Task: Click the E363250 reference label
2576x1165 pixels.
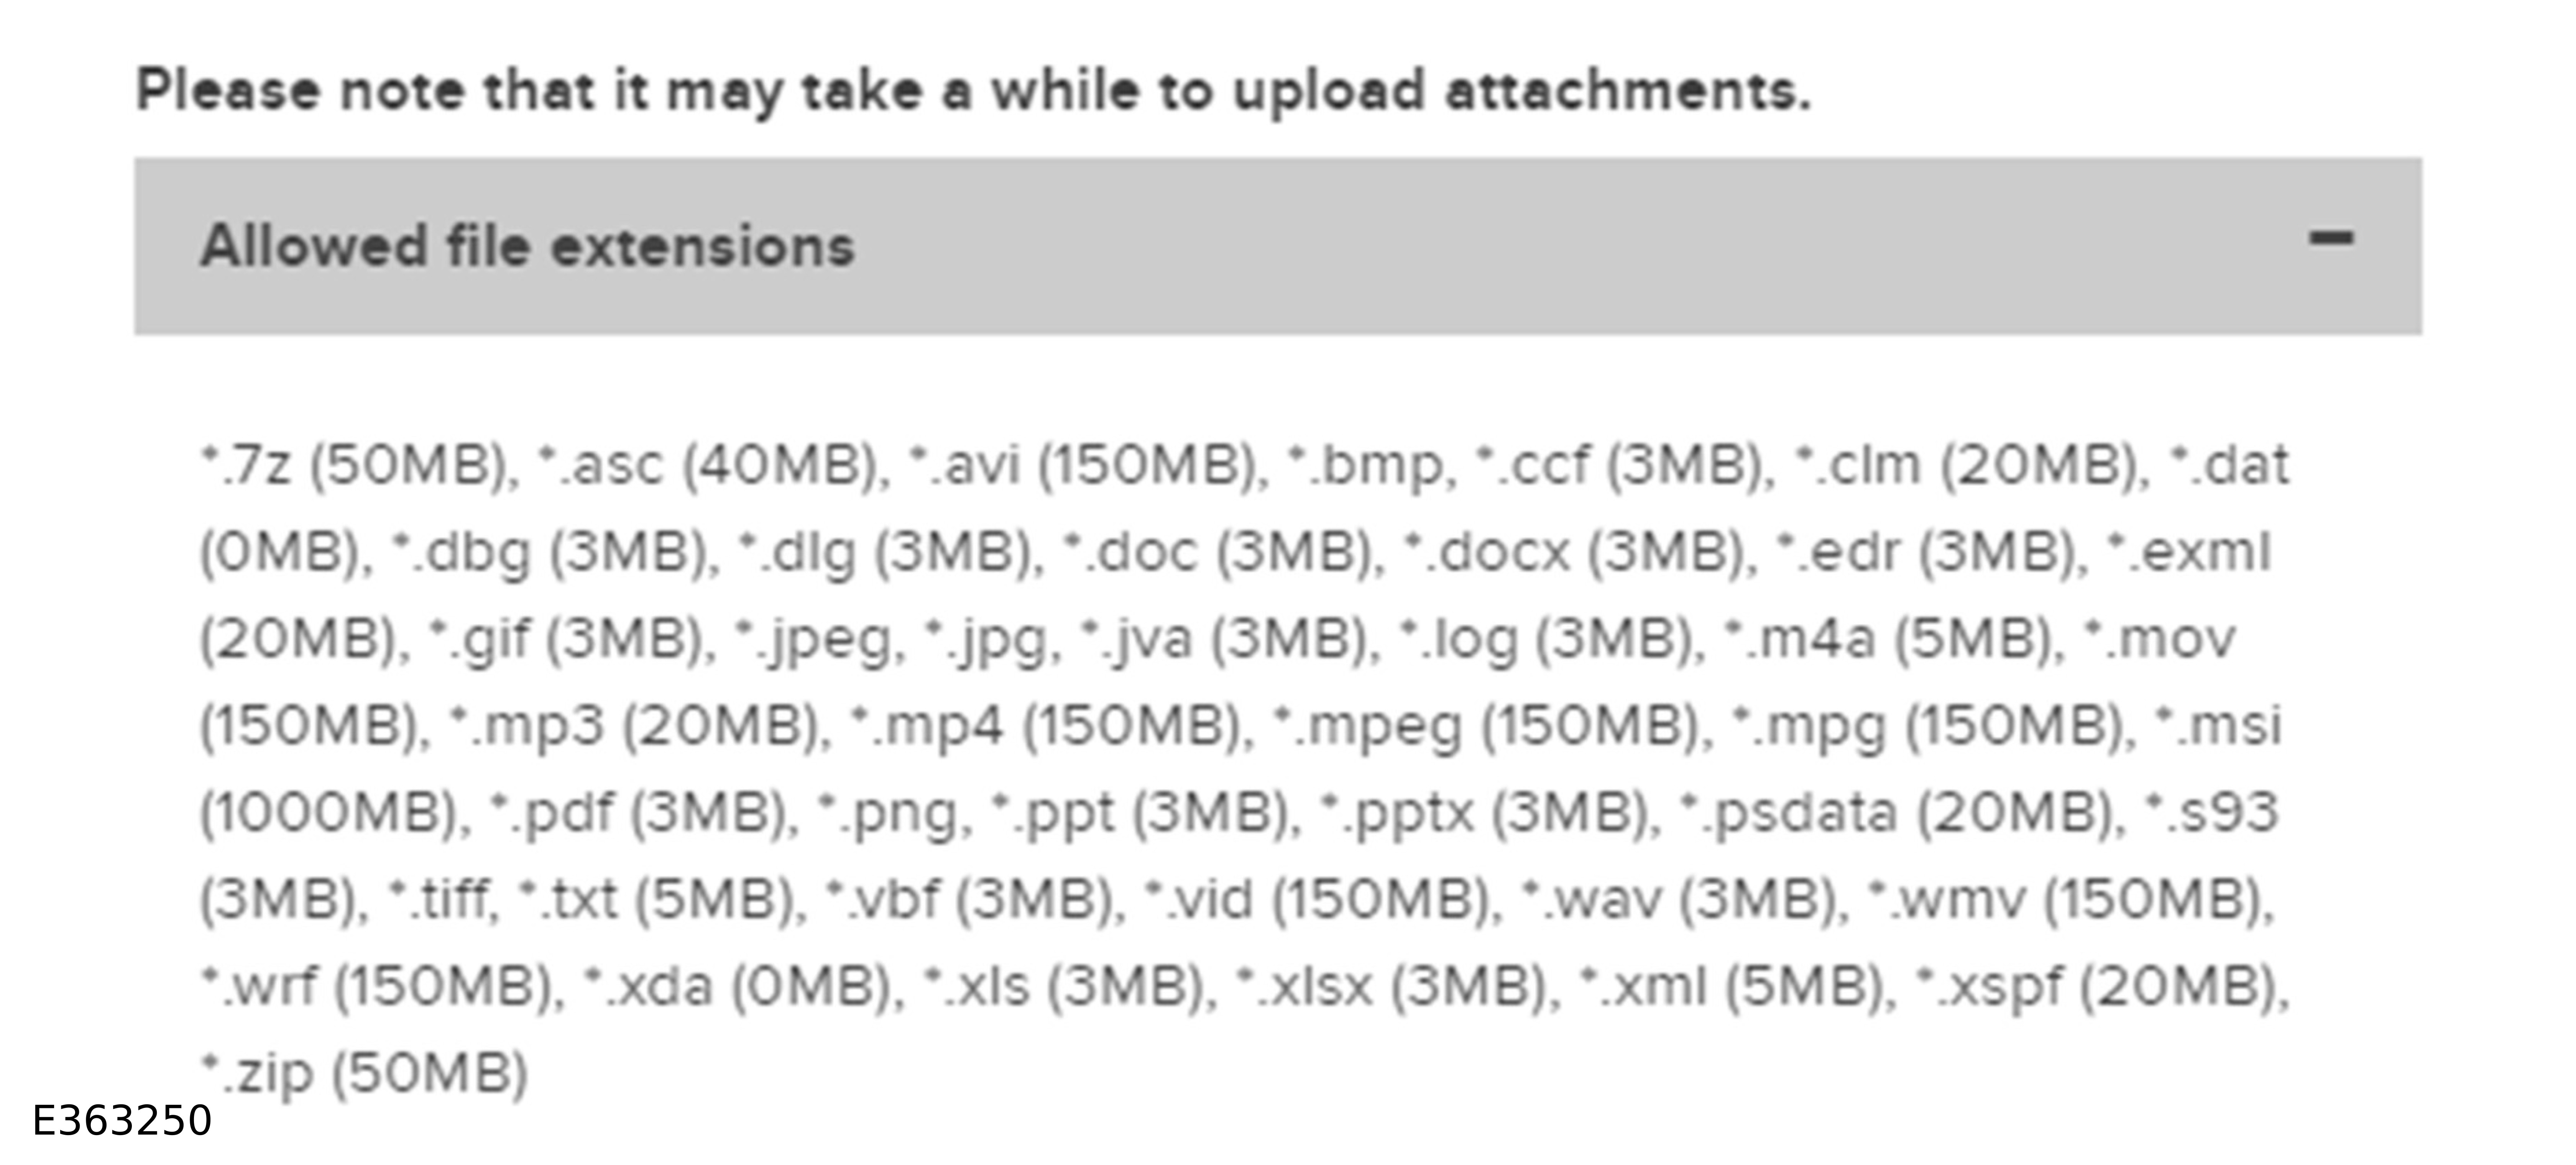Action: click(121, 1121)
